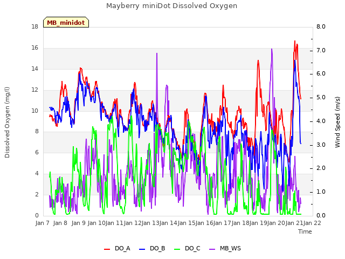Click the 1.0 wind speed tick label

[x=321, y=192]
